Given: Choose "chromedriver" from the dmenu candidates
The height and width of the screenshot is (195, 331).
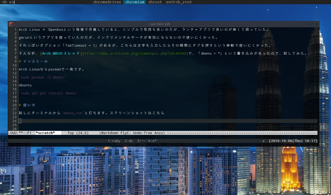Looking at the screenshot, I should tap(107, 2).
